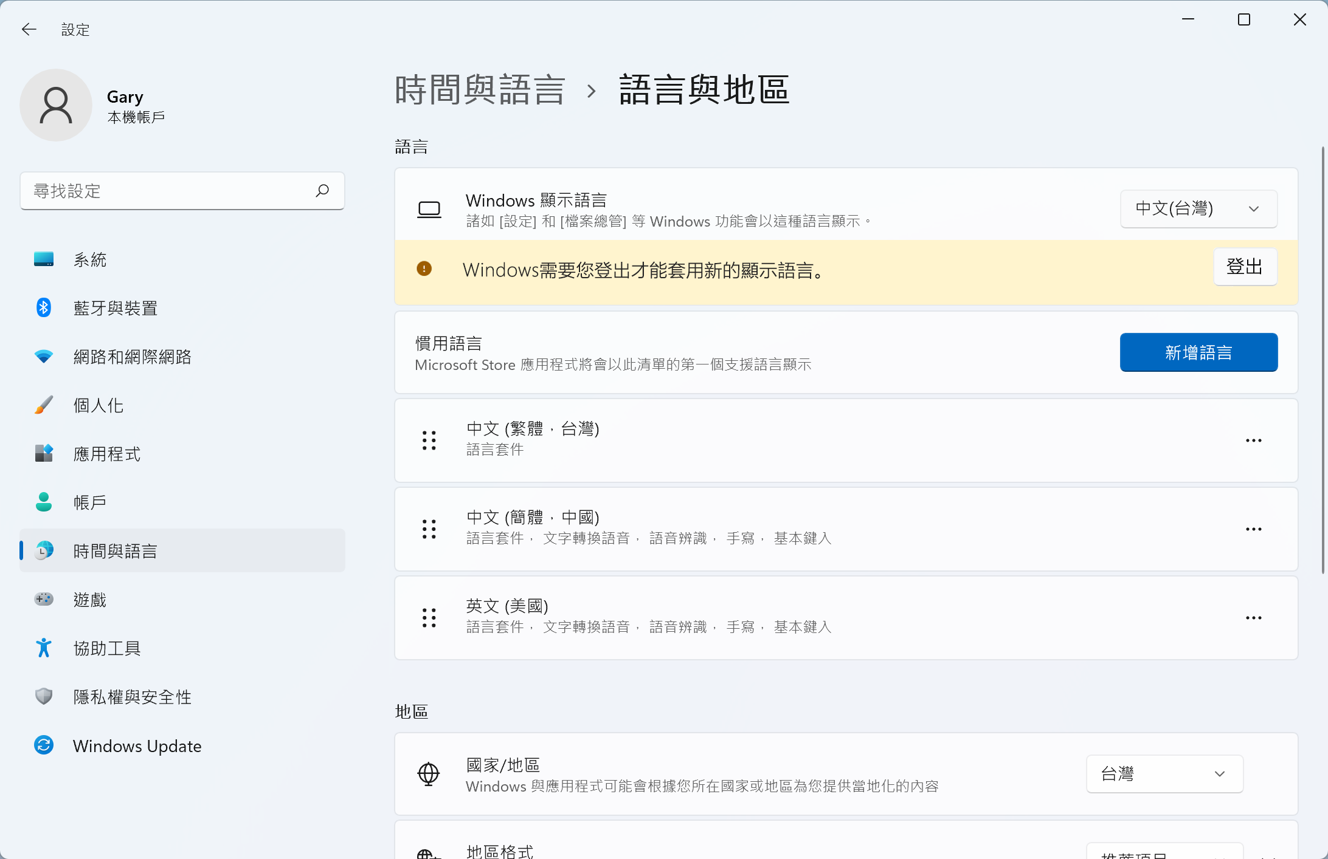Click the search magnifier icon
This screenshot has height=859, width=1328.
322,191
